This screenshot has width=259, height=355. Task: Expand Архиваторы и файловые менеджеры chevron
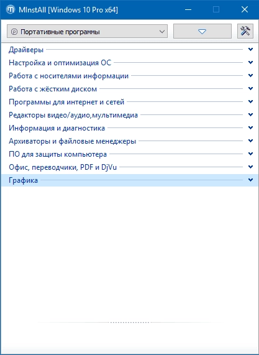(250, 141)
